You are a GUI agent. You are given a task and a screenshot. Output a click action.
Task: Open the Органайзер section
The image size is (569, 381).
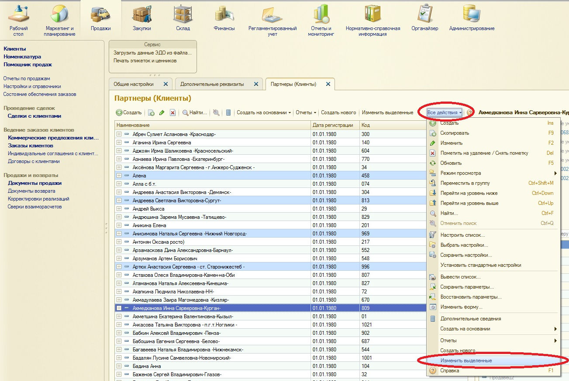coord(424,18)
